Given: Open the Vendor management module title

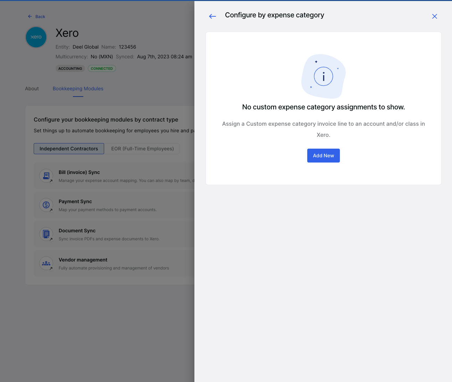Looking at the screenshot, I should (83, 260).
